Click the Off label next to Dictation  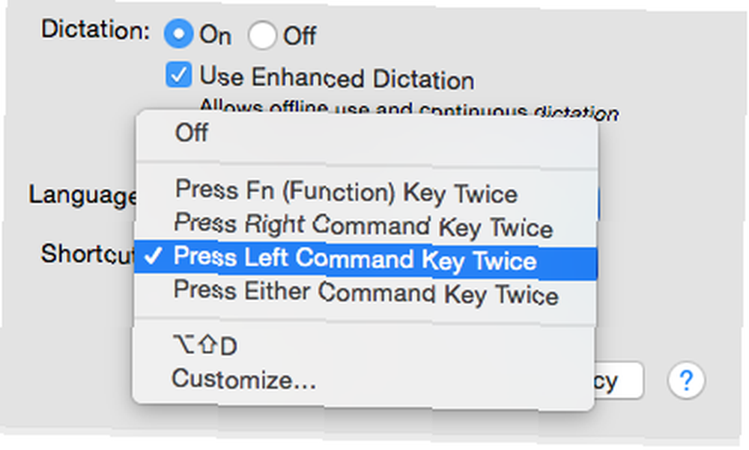coord(300,36)
